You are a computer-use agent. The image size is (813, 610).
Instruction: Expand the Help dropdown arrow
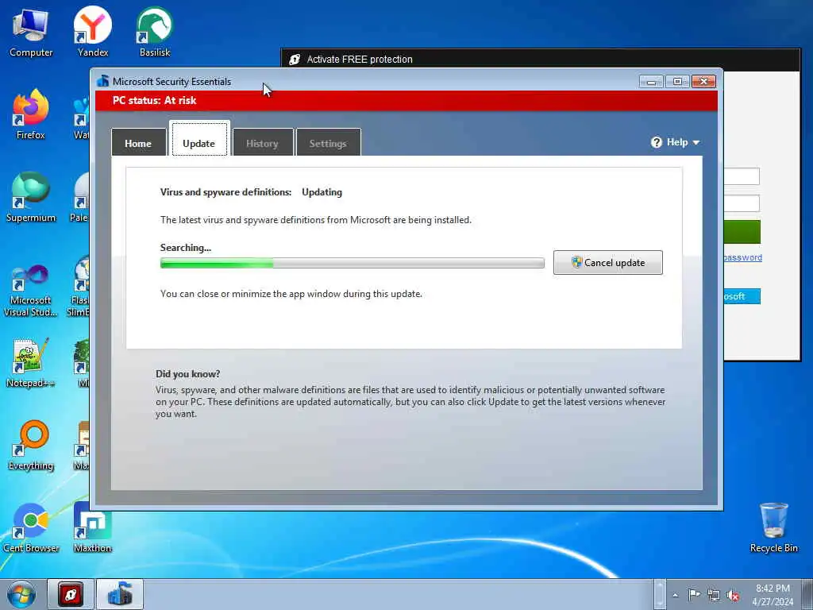695,143
